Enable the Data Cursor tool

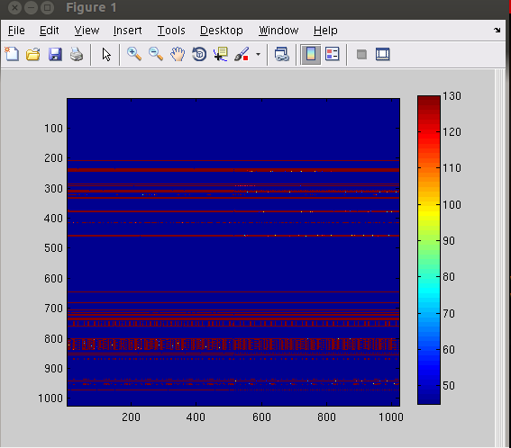pyautogui.click(x=221, y=54)
